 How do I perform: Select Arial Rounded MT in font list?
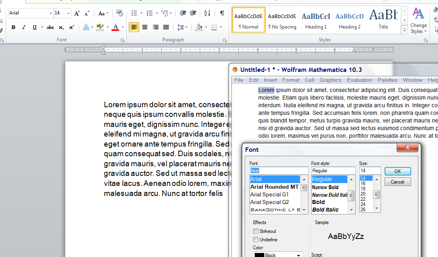click(274, 187)
